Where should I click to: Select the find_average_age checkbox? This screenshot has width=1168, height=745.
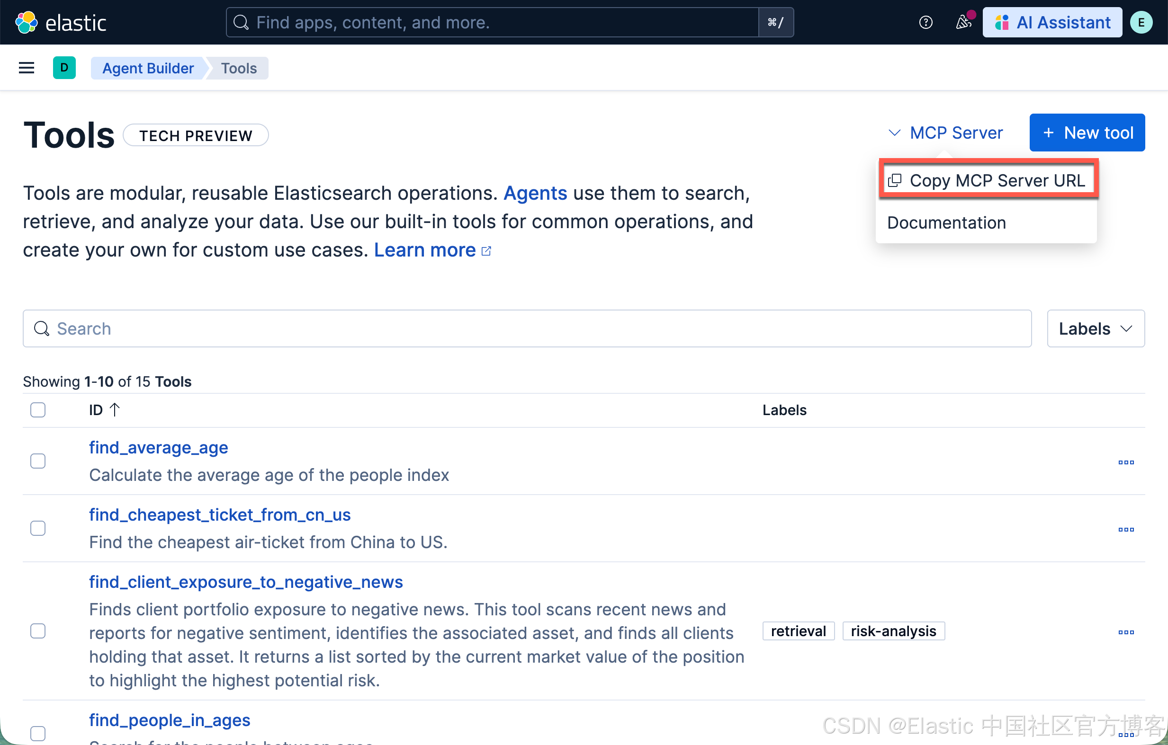click(x=38, y=461)
